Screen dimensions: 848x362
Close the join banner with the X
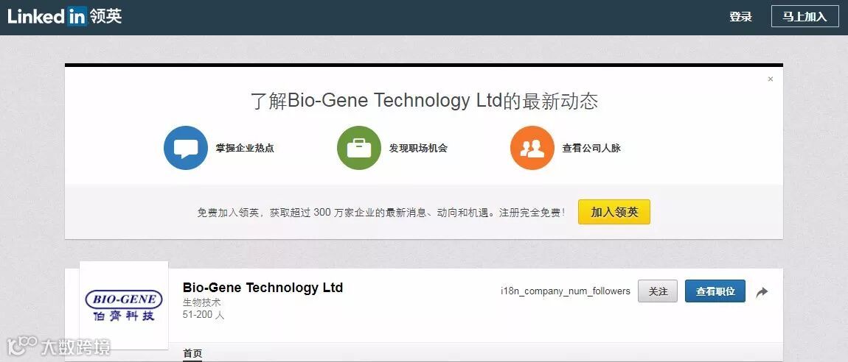pyautogui.click(x=770, y=79)
